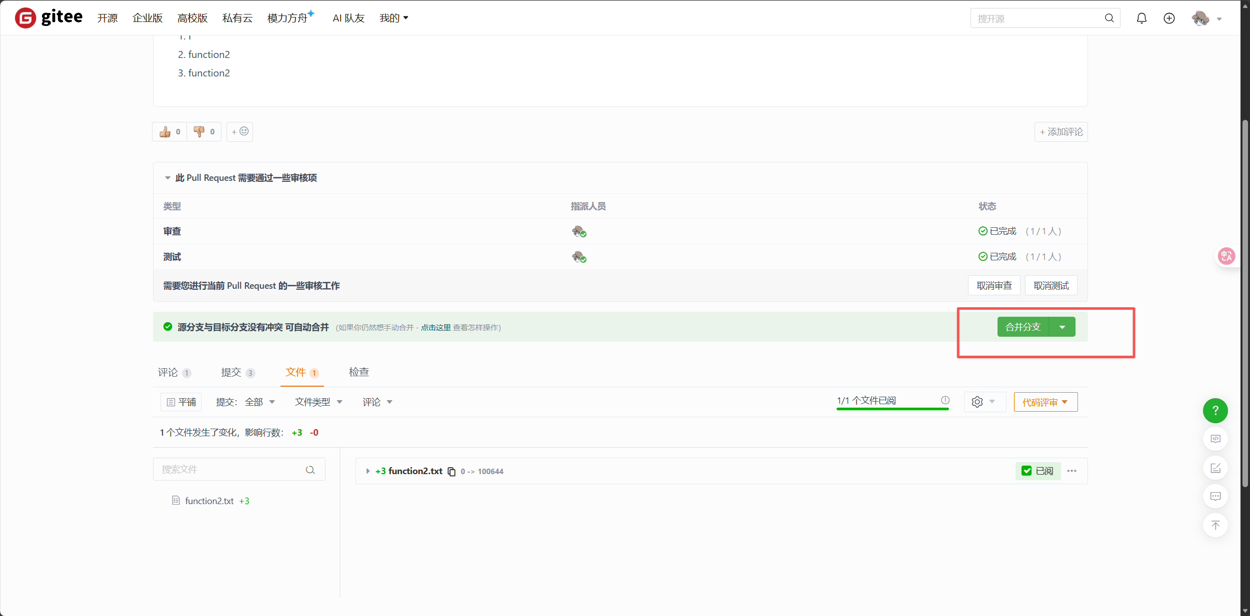Image resolution: width=1250 pixels, height=616 pixels.
Task: Open the three-dots menu for function2.txt
Action: 1071,471
